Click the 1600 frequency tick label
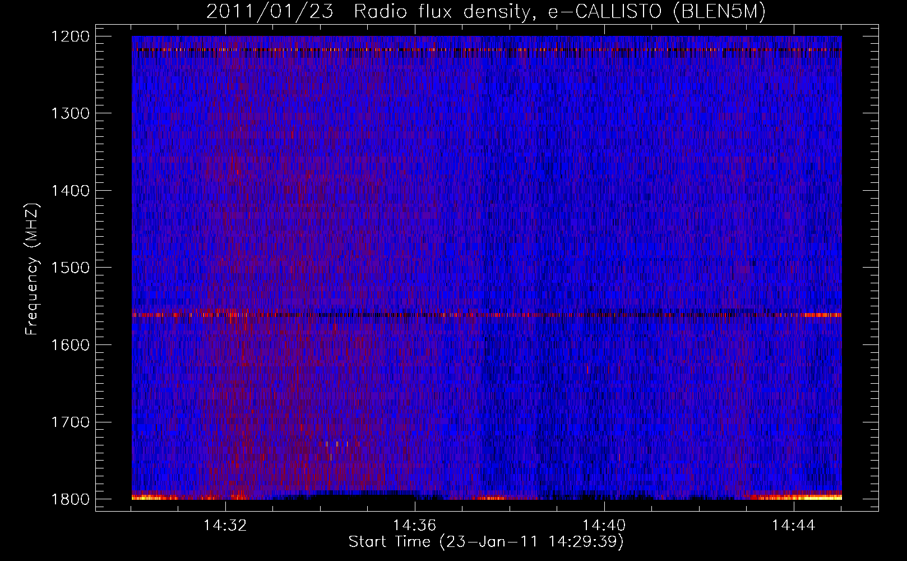The width and height of the screenshot is (907, 561). [x=70, y=345]
